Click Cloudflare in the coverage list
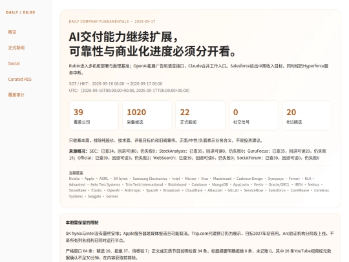Screen dimensions: 349x262 (x=194, y=190)
